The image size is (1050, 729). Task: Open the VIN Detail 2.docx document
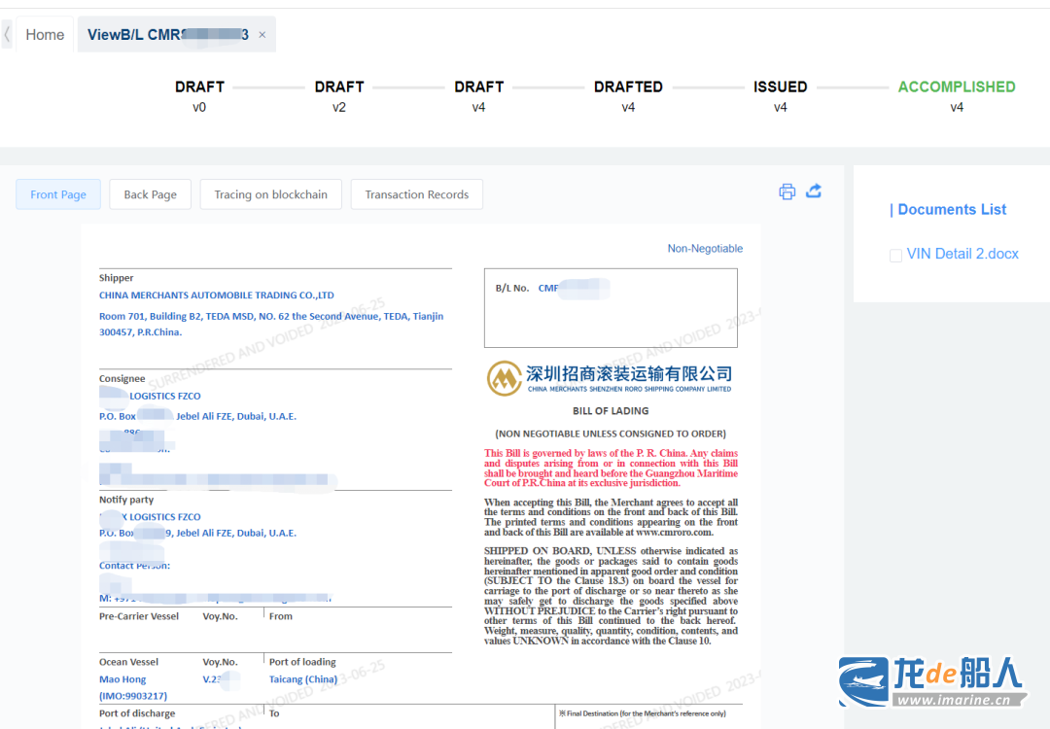pos(962,254)
